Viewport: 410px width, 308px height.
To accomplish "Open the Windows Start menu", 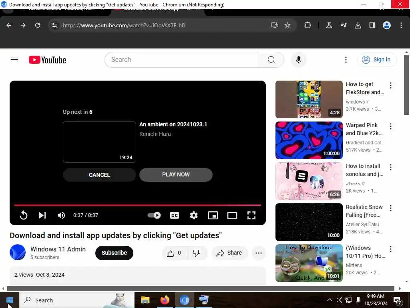I will (x=10, y=300).
